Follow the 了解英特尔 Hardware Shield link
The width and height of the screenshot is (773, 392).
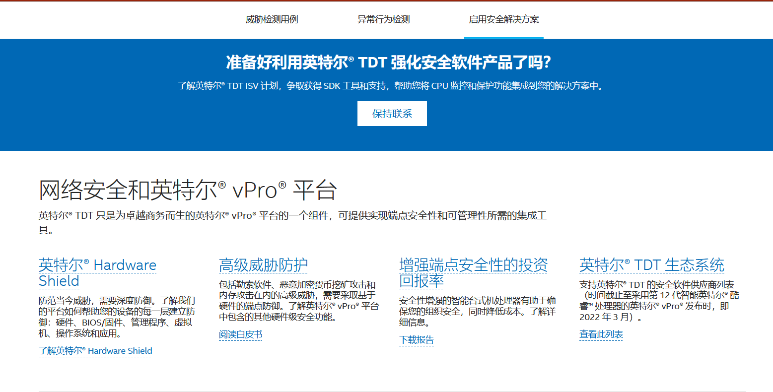(95, 351)
